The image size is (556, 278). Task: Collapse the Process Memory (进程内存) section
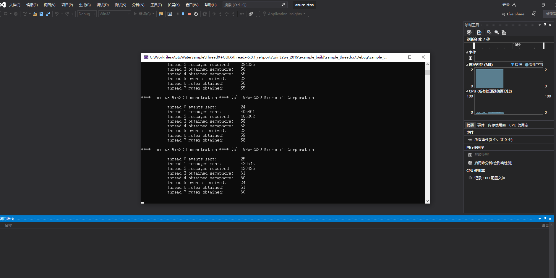(467, 65)
